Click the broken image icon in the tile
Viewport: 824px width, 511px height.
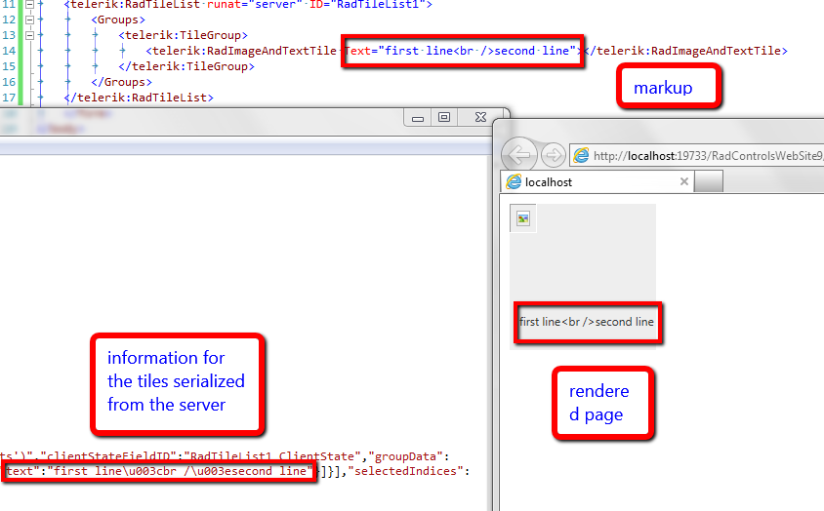point(523,218)
